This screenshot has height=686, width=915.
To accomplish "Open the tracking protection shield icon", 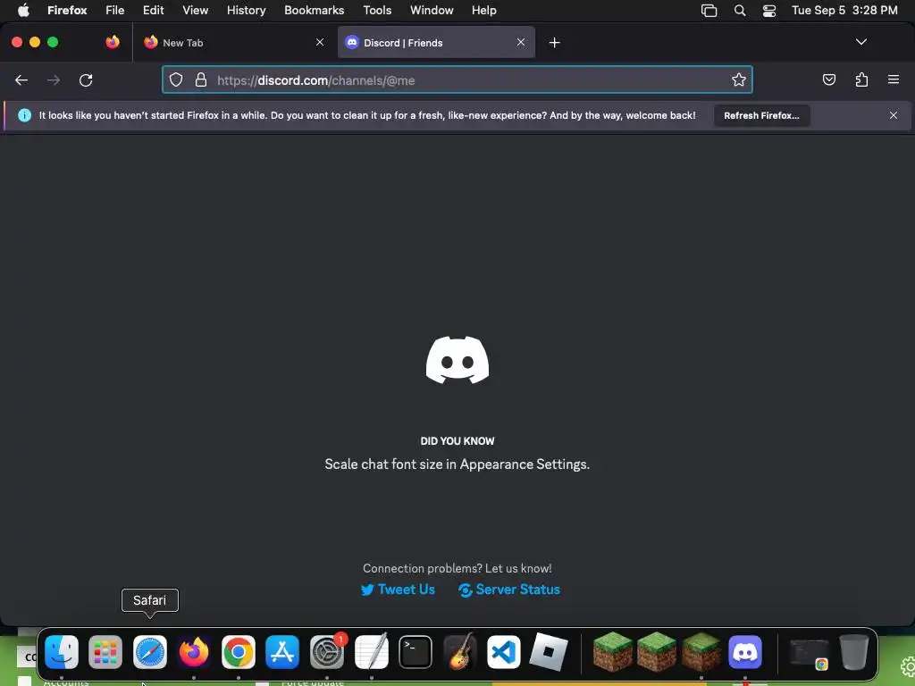I will tap(176, 79).
